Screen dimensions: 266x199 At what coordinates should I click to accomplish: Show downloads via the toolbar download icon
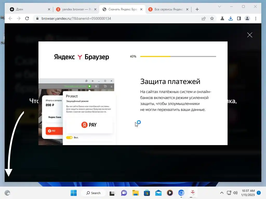point(231,18)
